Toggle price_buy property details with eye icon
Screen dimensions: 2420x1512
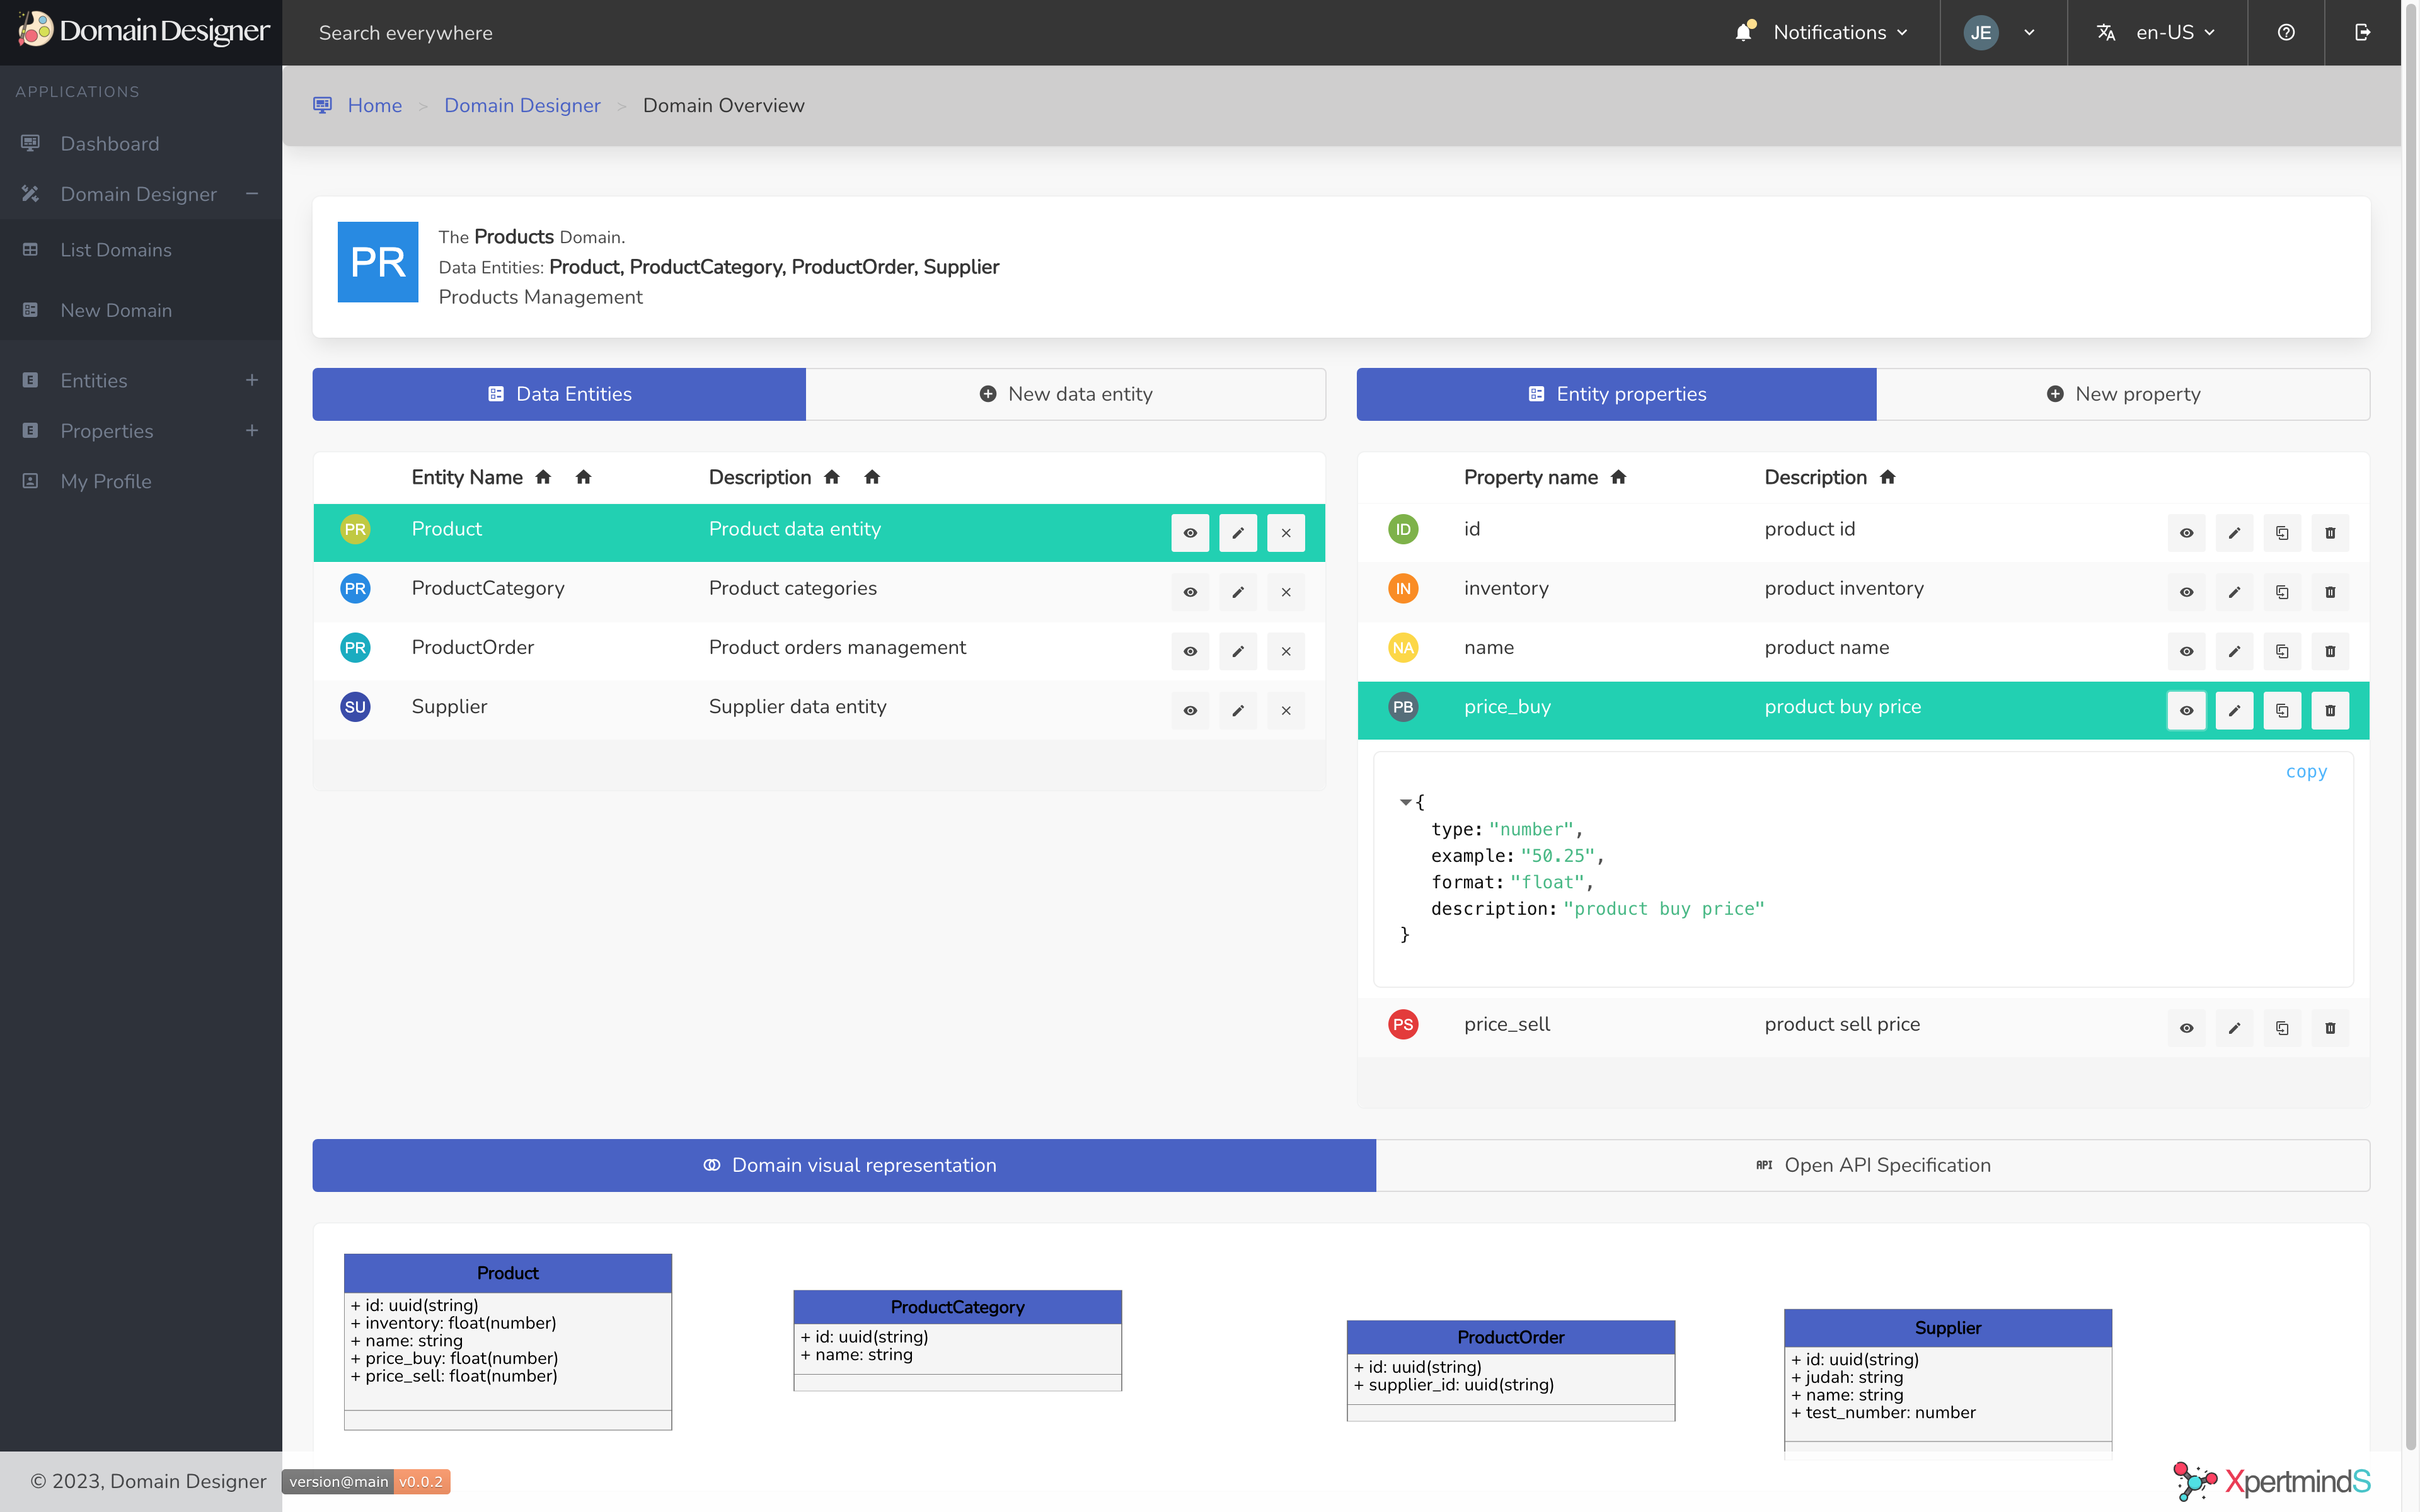[2186, 711]
